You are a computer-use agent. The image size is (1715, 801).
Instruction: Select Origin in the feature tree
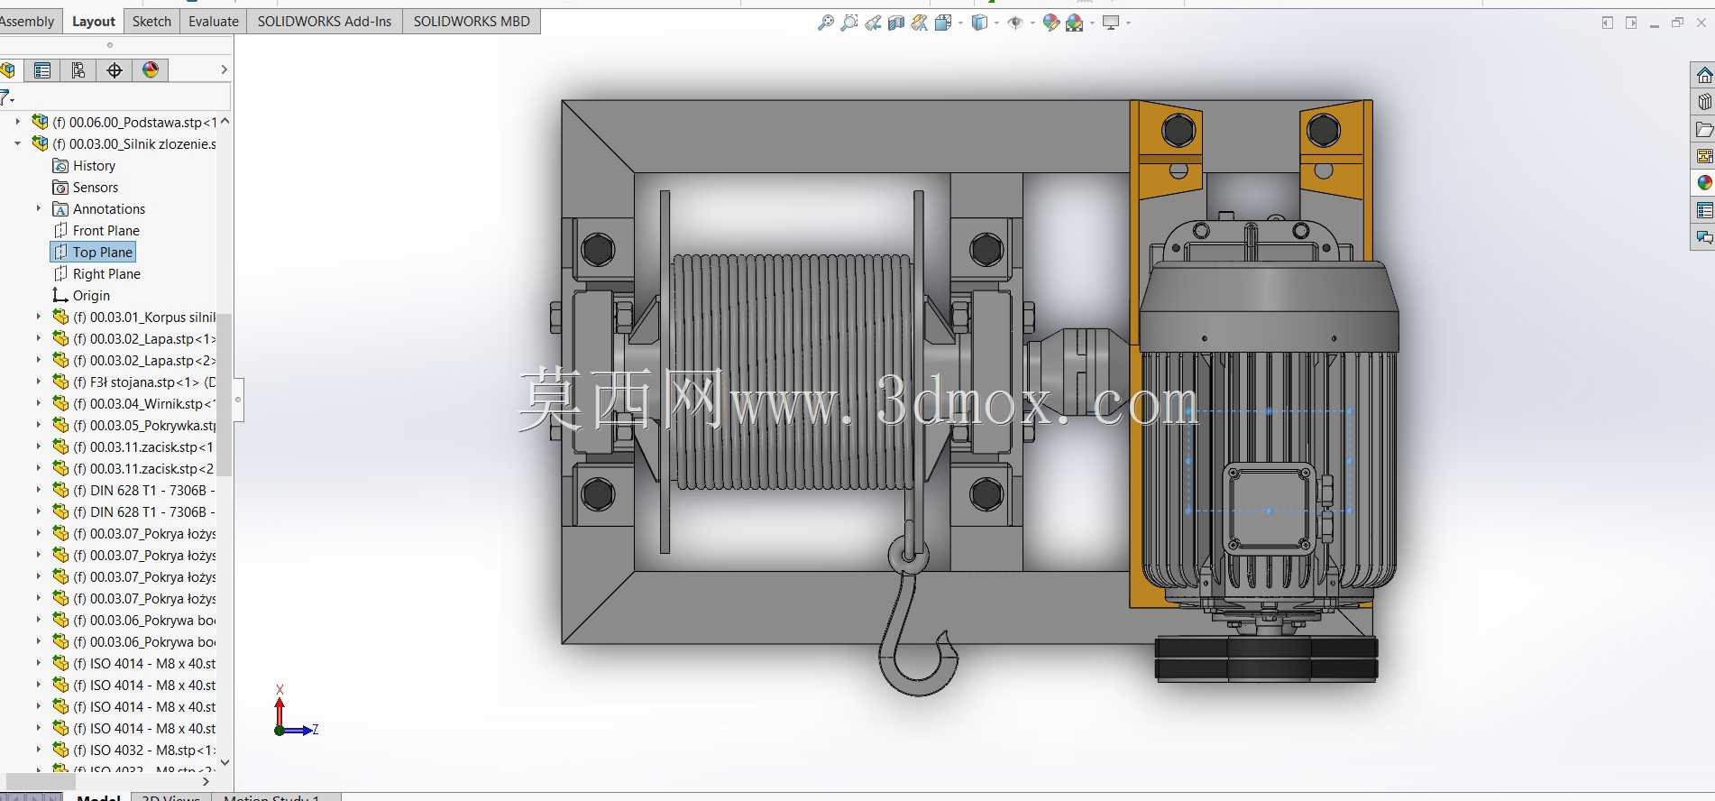tap(82, 296)
